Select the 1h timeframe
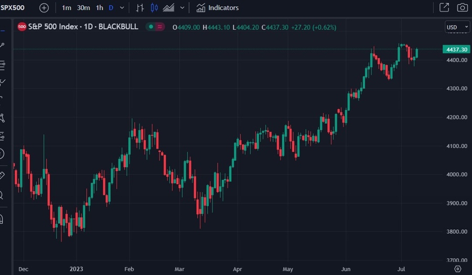This screenshot has height=275, width=472. [100, 8]
